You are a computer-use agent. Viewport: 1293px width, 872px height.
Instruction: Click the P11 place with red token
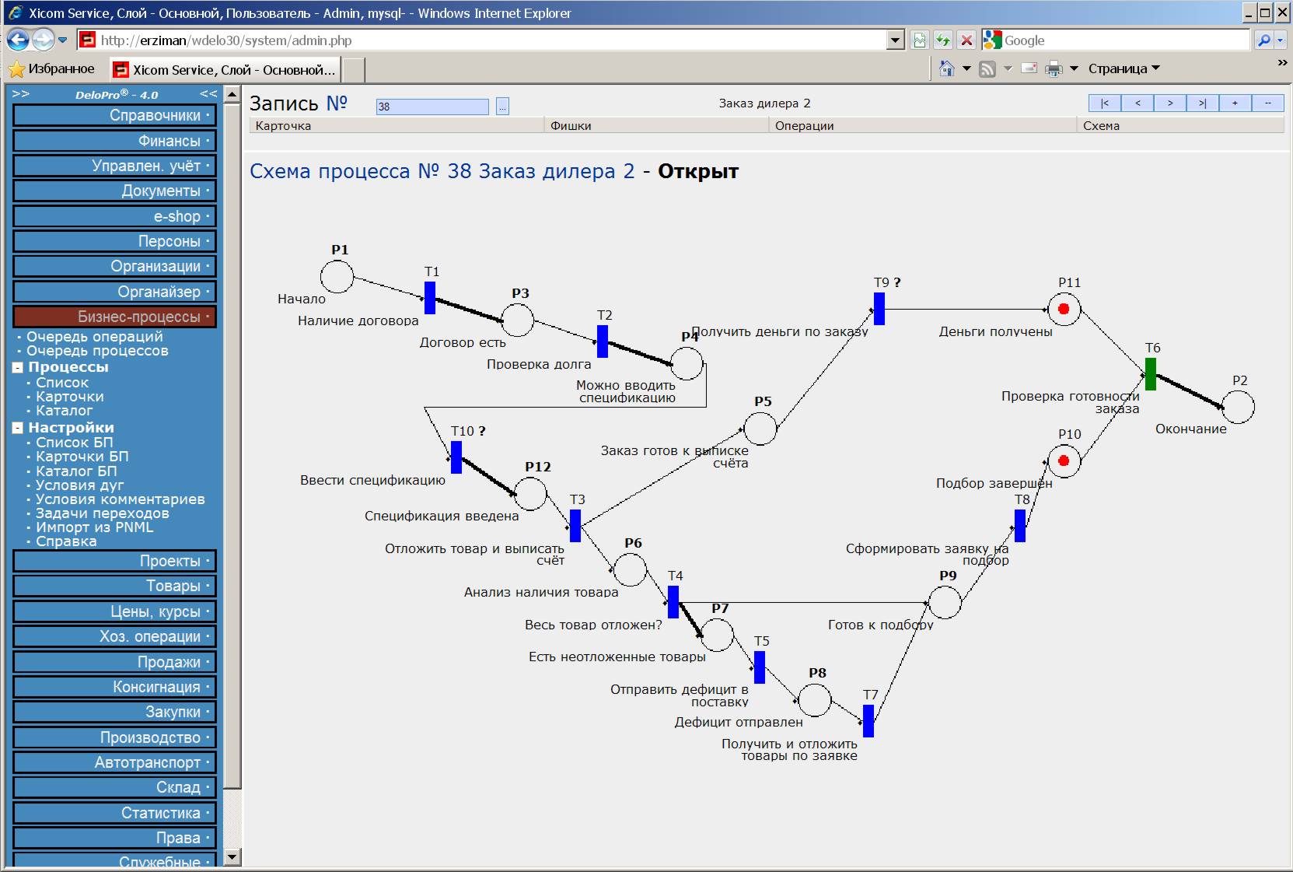(1064, 309)
